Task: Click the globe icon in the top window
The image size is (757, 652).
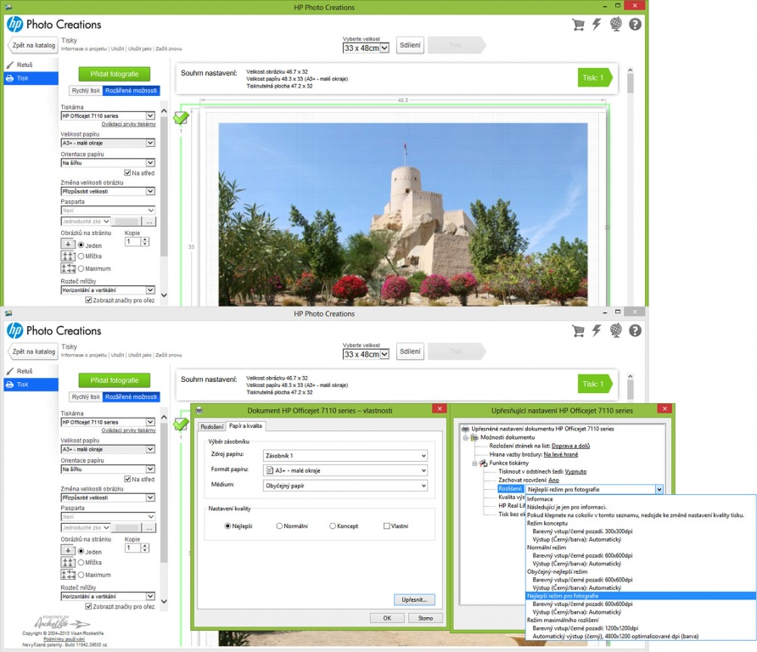Action: (x=615, y=24)
